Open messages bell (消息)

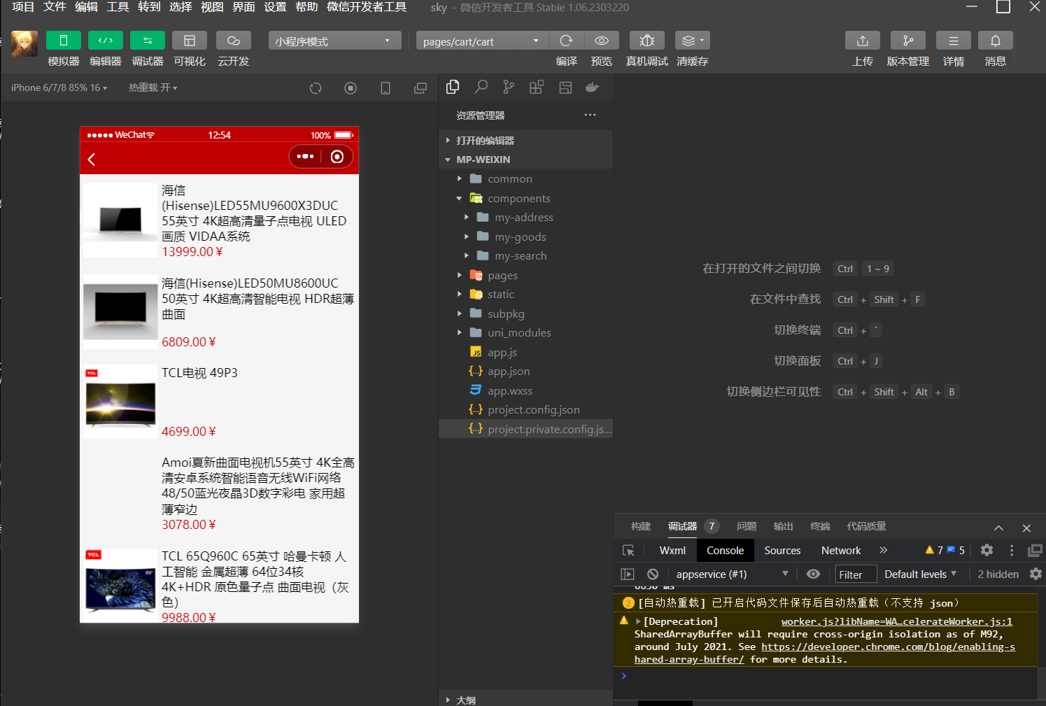point(996,41)
